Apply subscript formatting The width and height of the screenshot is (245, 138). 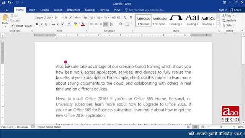[58, 24]
